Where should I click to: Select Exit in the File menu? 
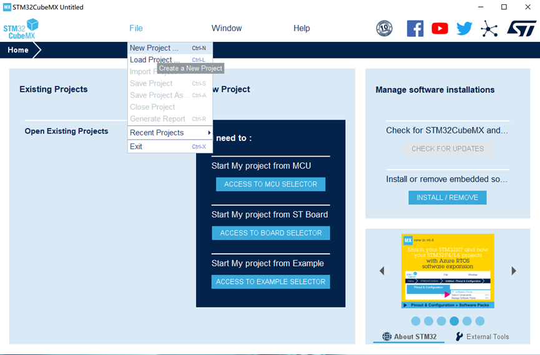point(170,147)
